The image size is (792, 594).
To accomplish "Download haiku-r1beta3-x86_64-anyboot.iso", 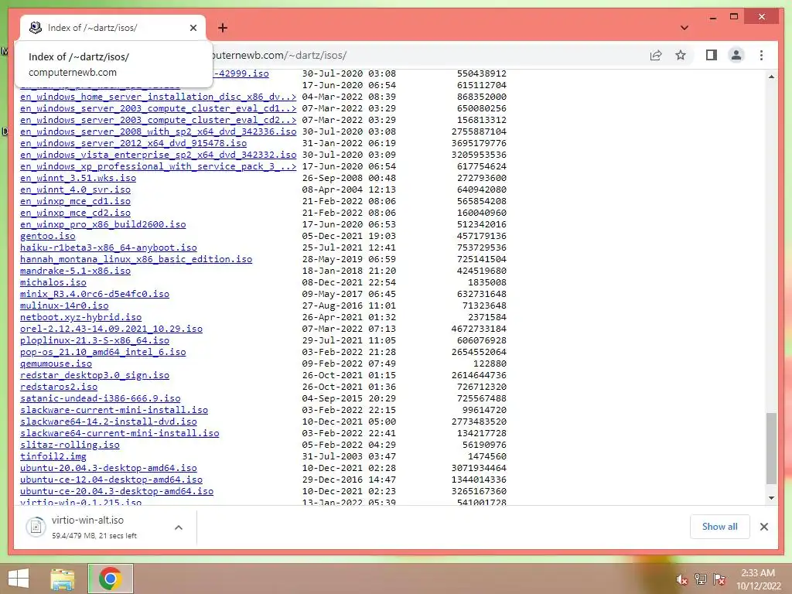I will pos(108,247).
